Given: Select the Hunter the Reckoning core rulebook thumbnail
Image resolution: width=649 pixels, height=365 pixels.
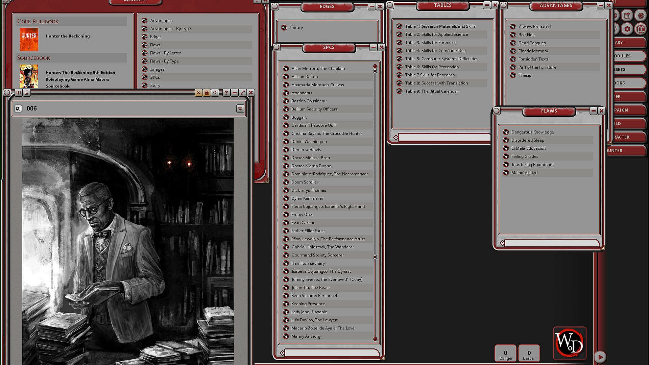Looking at the screenshot, I should point(29,40).
